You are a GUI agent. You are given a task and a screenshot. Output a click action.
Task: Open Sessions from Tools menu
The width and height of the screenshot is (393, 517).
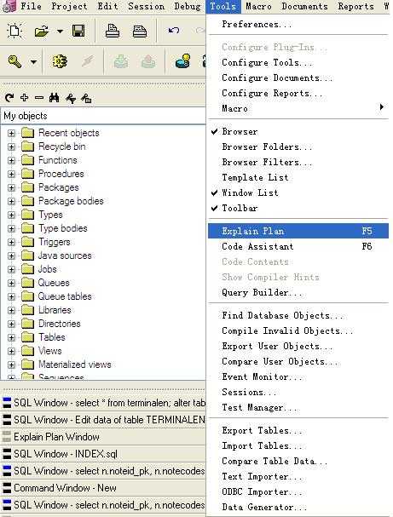pos(298,392)
